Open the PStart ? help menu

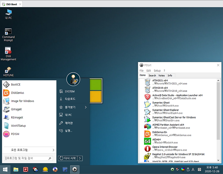pyautogui.click(x=164, y=70)
